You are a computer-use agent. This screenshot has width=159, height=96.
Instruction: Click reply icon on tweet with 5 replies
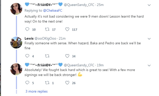point(27,83)
